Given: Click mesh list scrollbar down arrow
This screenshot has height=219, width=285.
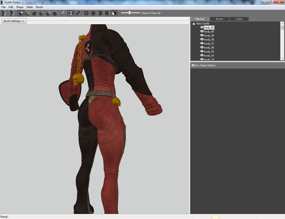Looking at the screenshot, I should (282, 59).
